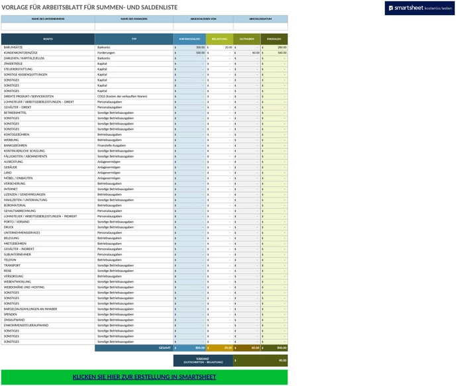Select the 'WERBUNG' account cell

(48, 140)
